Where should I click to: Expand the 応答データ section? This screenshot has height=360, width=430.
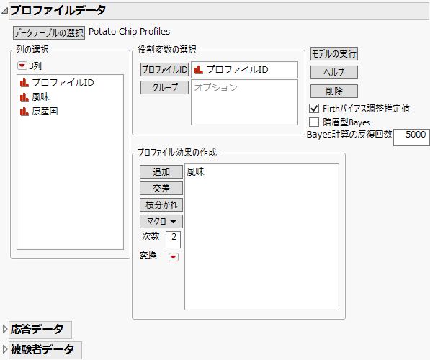(4, 329)
